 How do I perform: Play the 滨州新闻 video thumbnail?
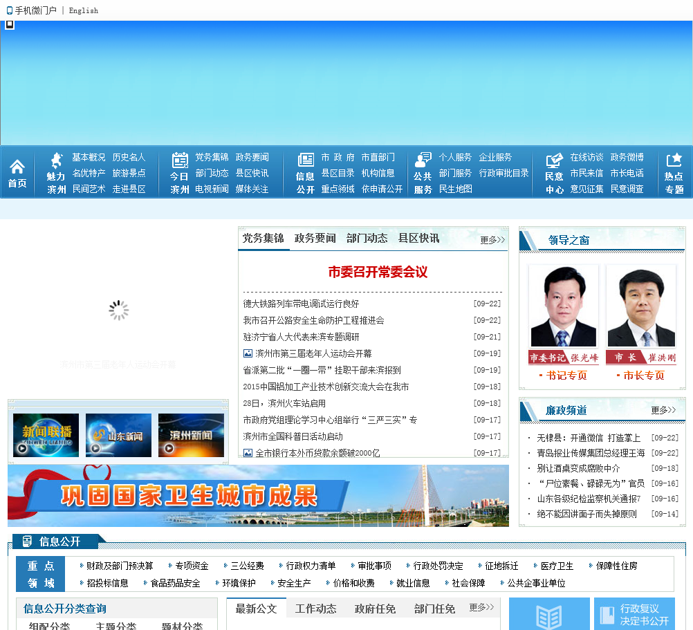[191, 435]
